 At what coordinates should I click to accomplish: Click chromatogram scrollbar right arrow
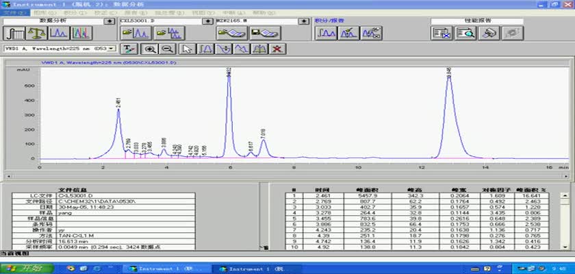pos(567,177)
